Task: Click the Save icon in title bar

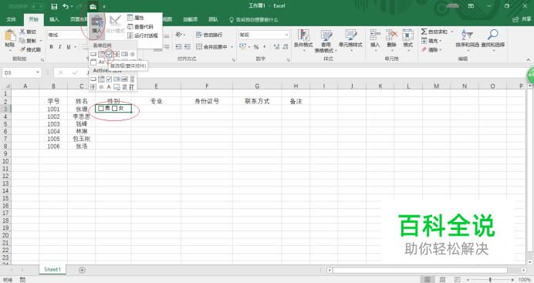Action: click(54, 6)
